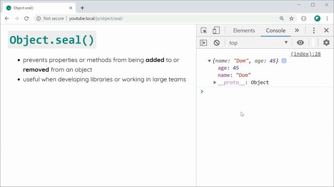Open console settings gear
This screenshot has width=334, height=187.
coord(326,43)
